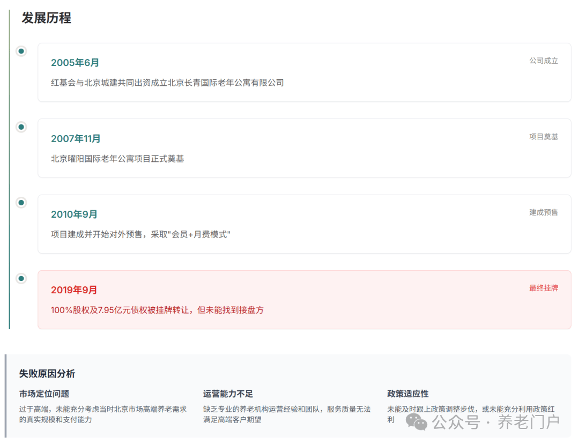Click the 2005年6月 date heading
Image resolution: width=579 pixels, height=445 pixels.
[x=75, y=63]
